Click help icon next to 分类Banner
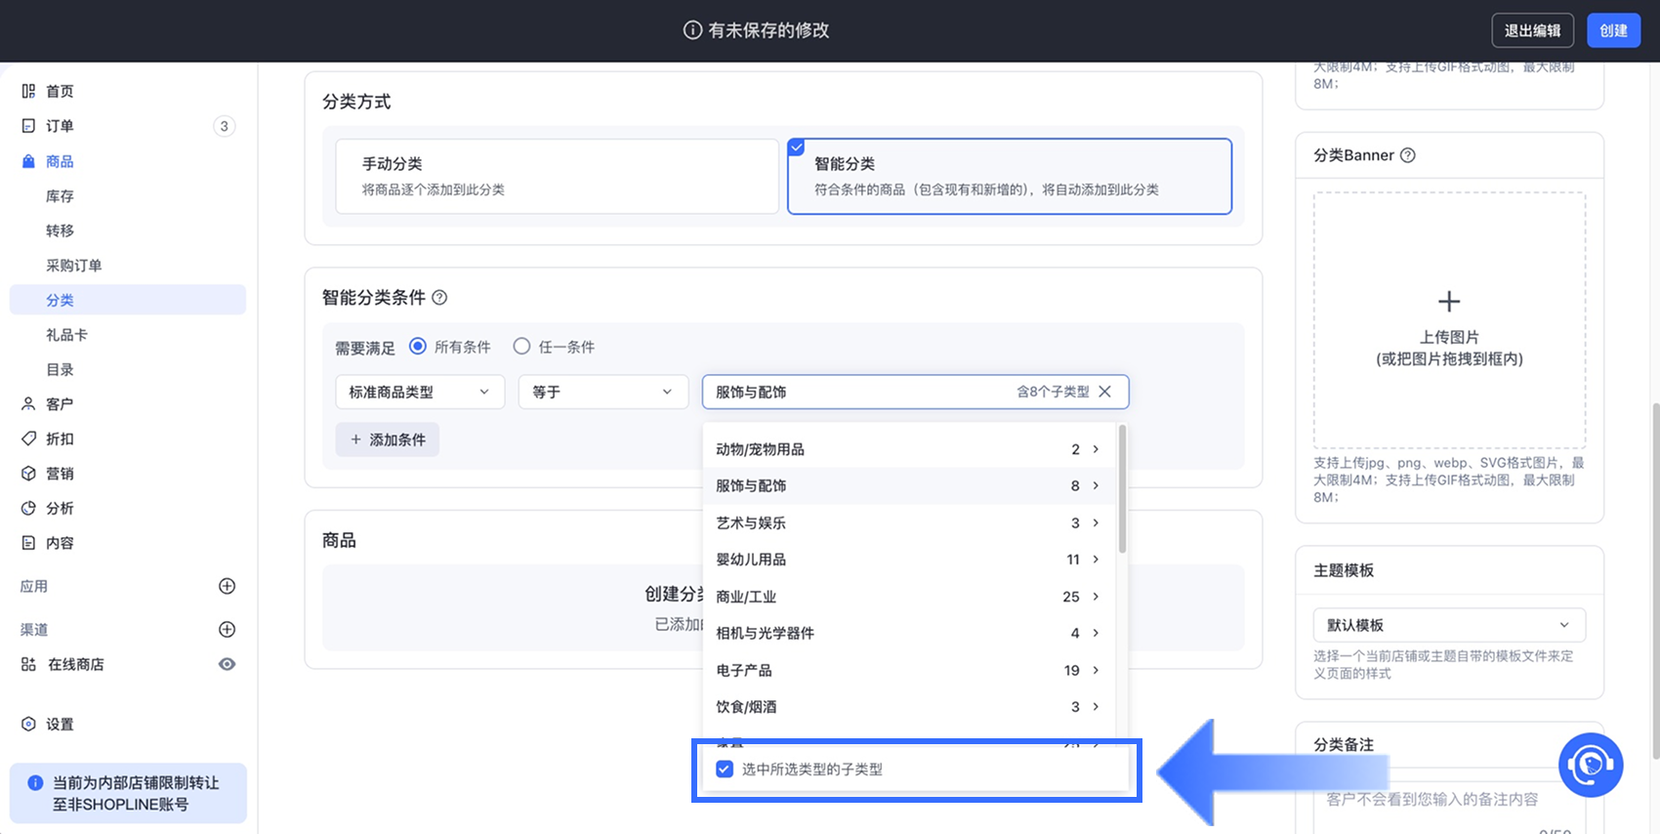 (1407, 155)
